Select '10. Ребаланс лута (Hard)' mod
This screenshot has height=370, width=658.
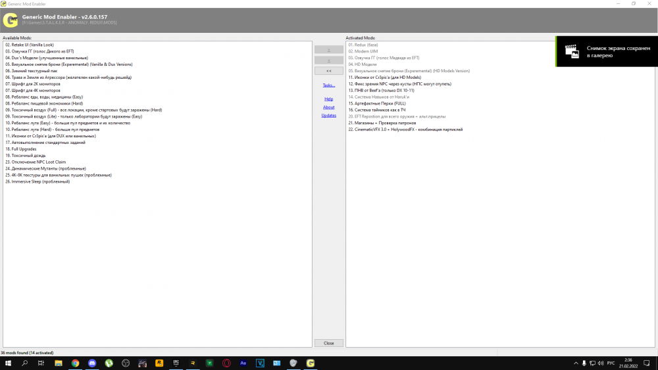53,129
